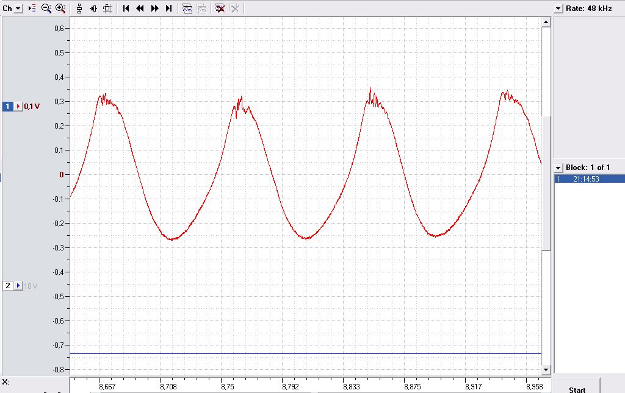625x393 pixels.
Task: Click the red 0 voltage axis label
Action: (x=62, y=175)
